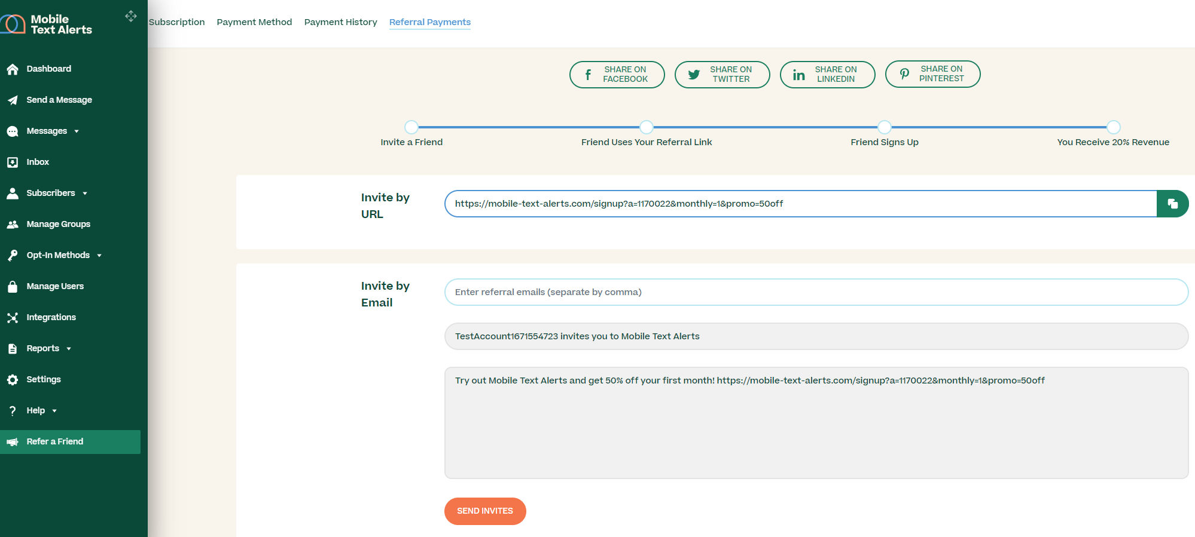Click the Integrations network icon
The width and height of the screenshot is (1195, 537).
tap(13, 318)
